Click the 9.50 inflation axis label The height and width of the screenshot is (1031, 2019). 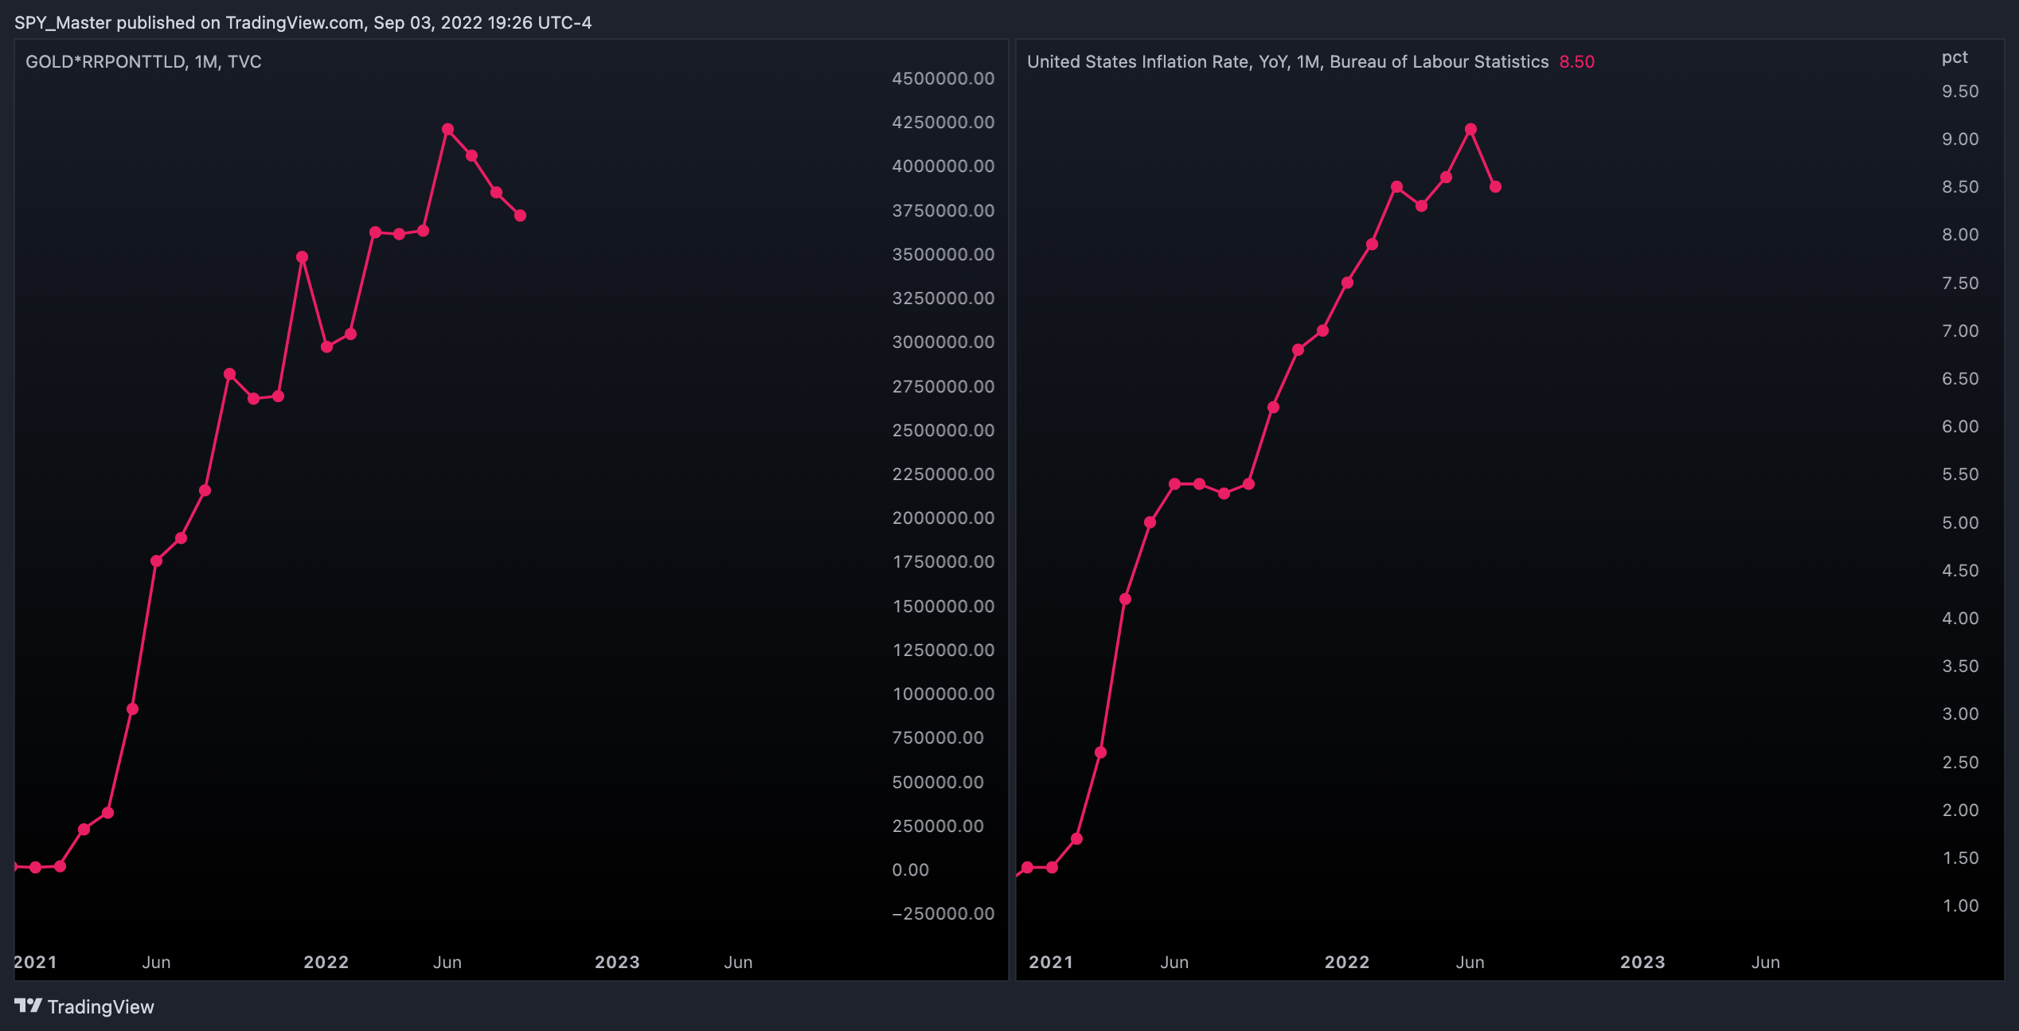click(1960, 91)
